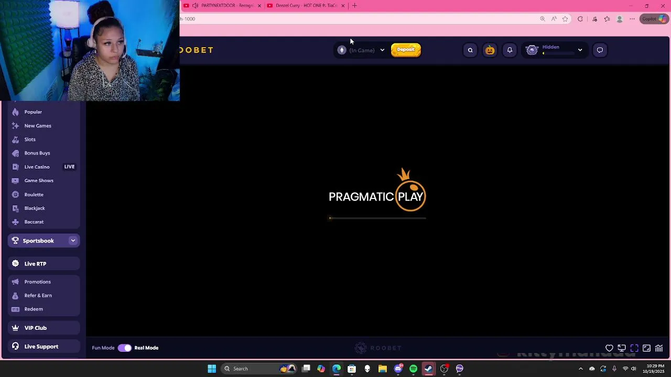Select the Real Mode label

[146, 348]
